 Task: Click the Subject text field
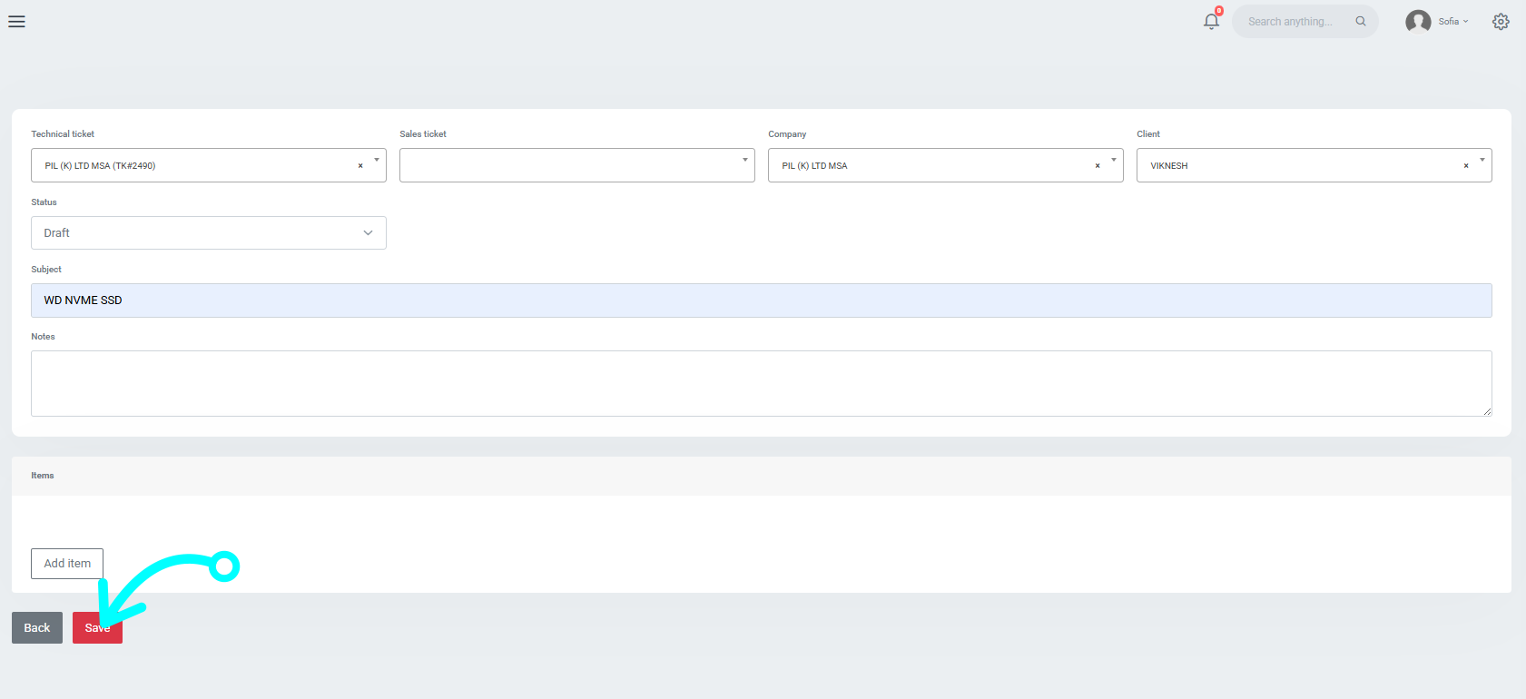pos(761,300)
